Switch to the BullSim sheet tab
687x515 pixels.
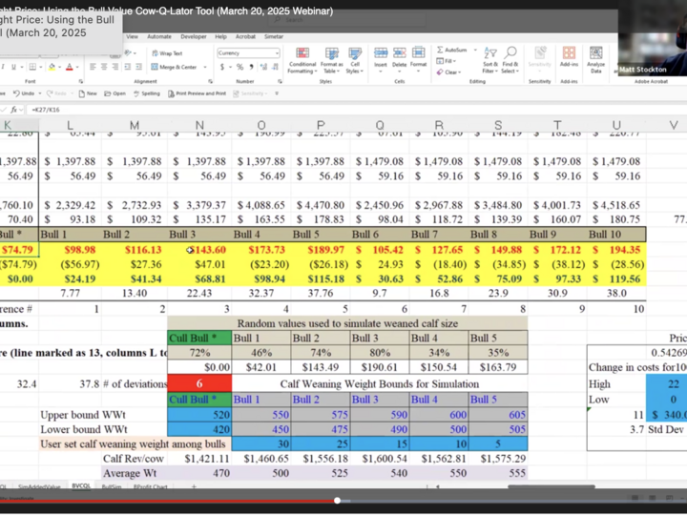112,487
